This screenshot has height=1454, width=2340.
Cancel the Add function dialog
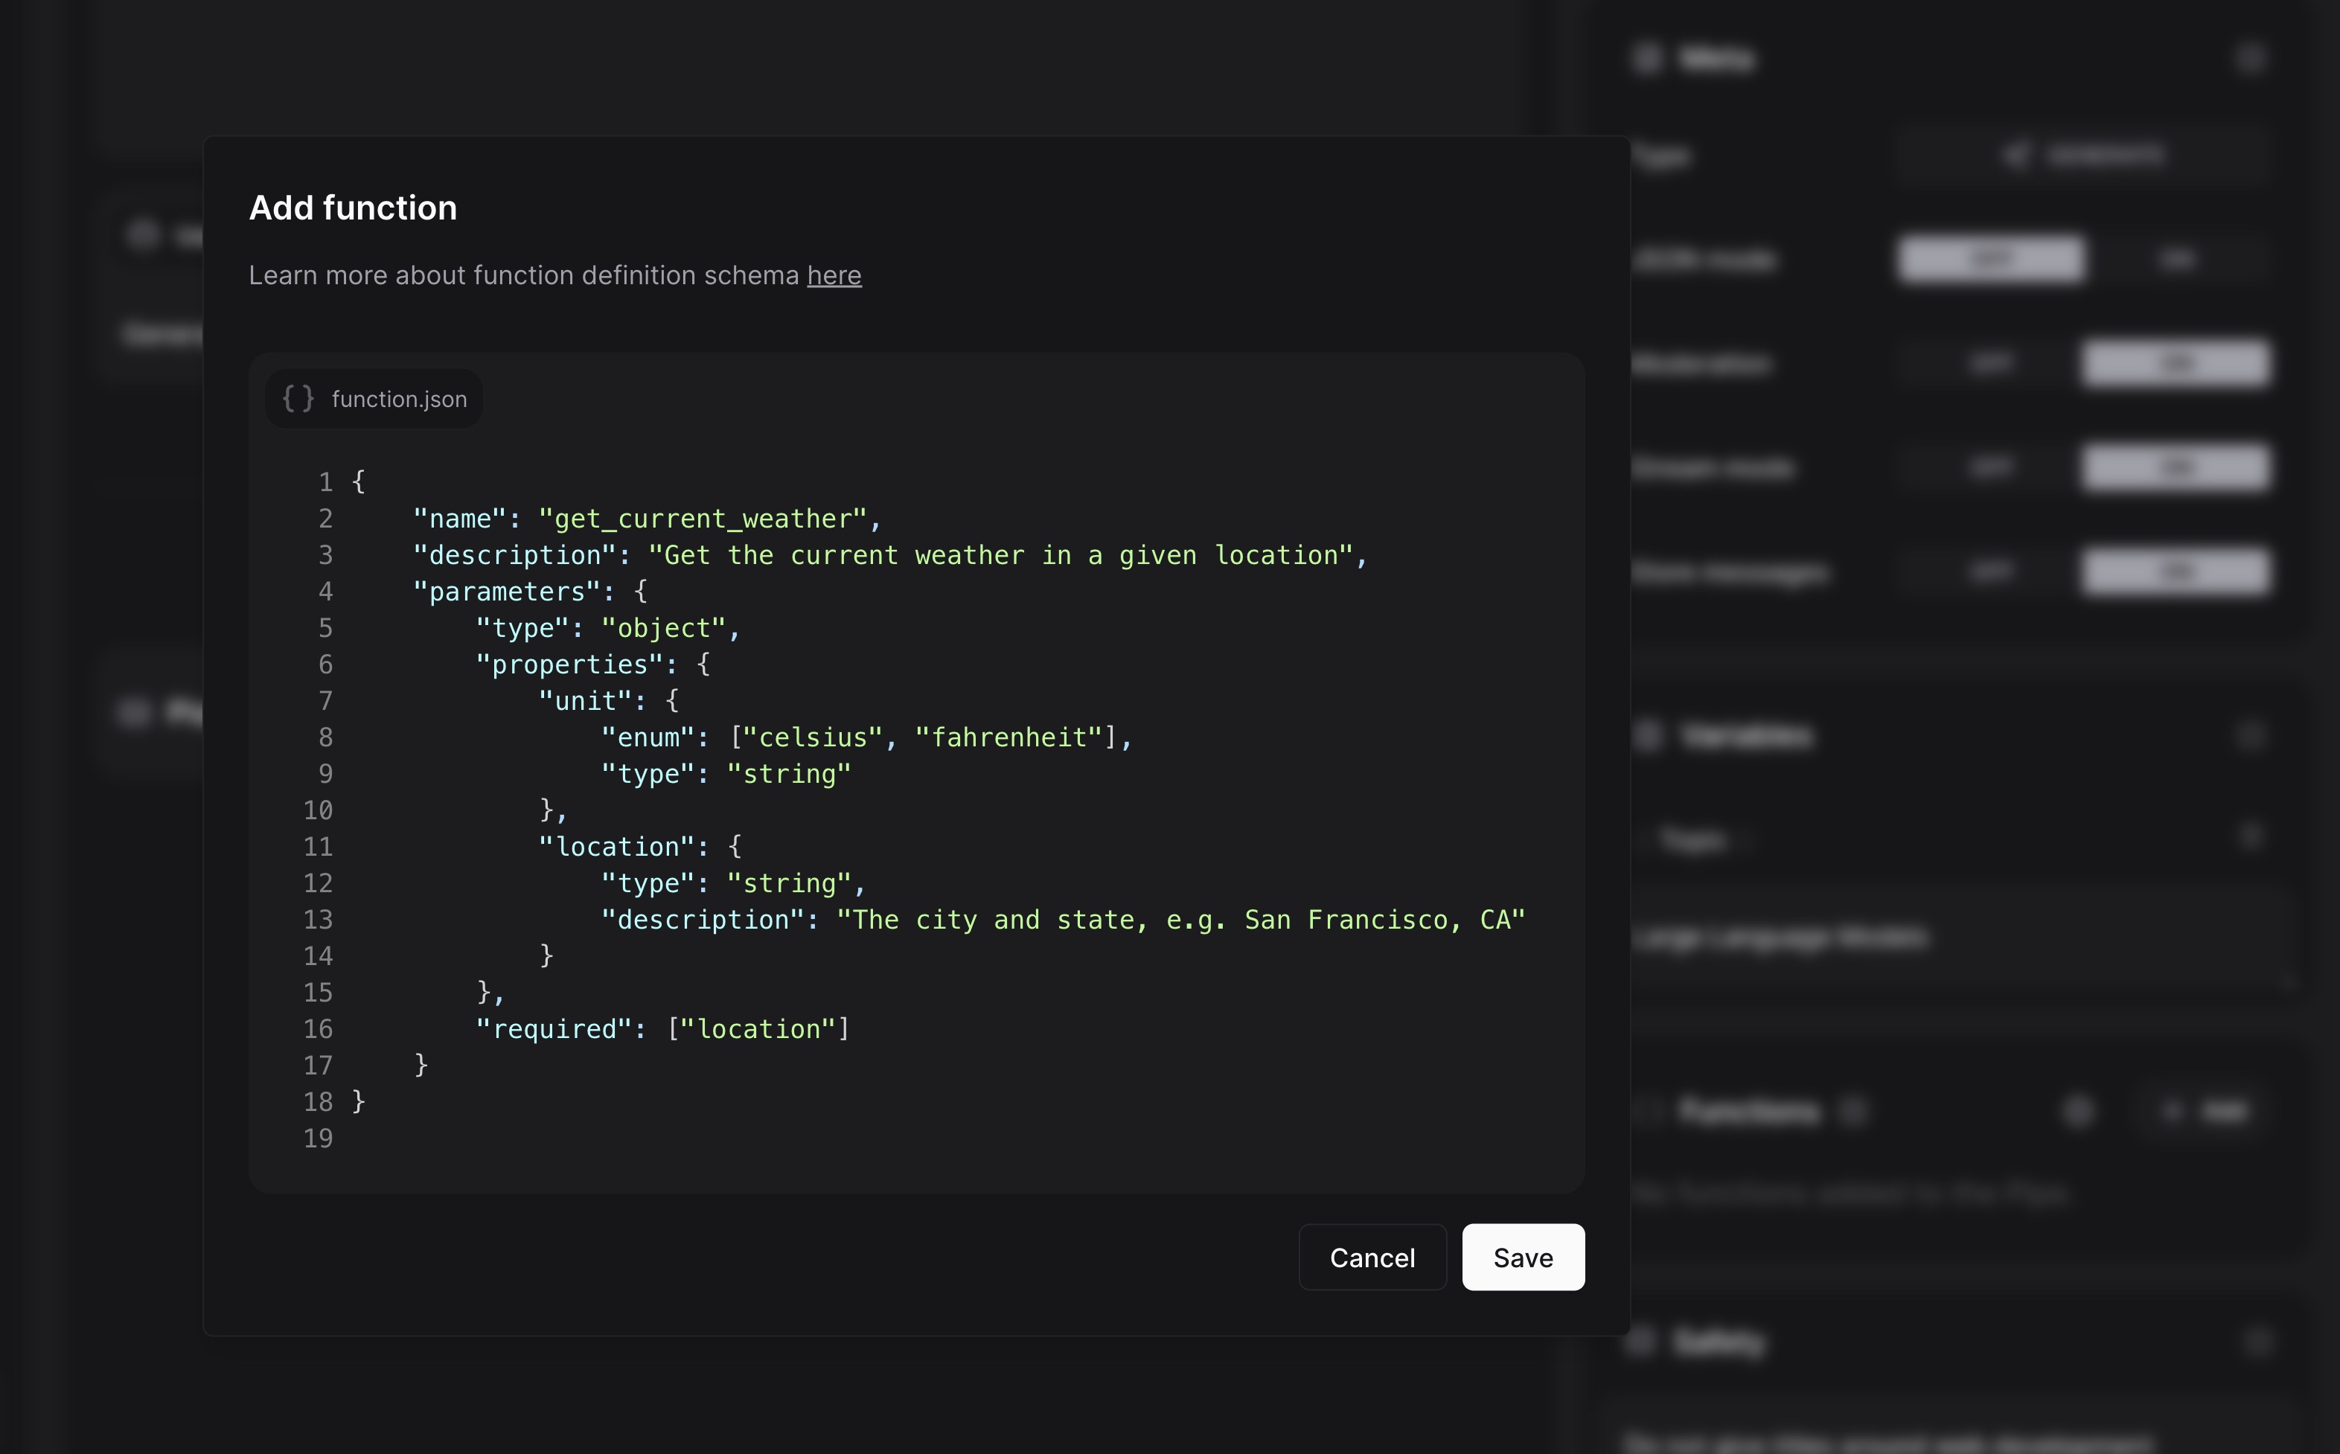1372,1257
